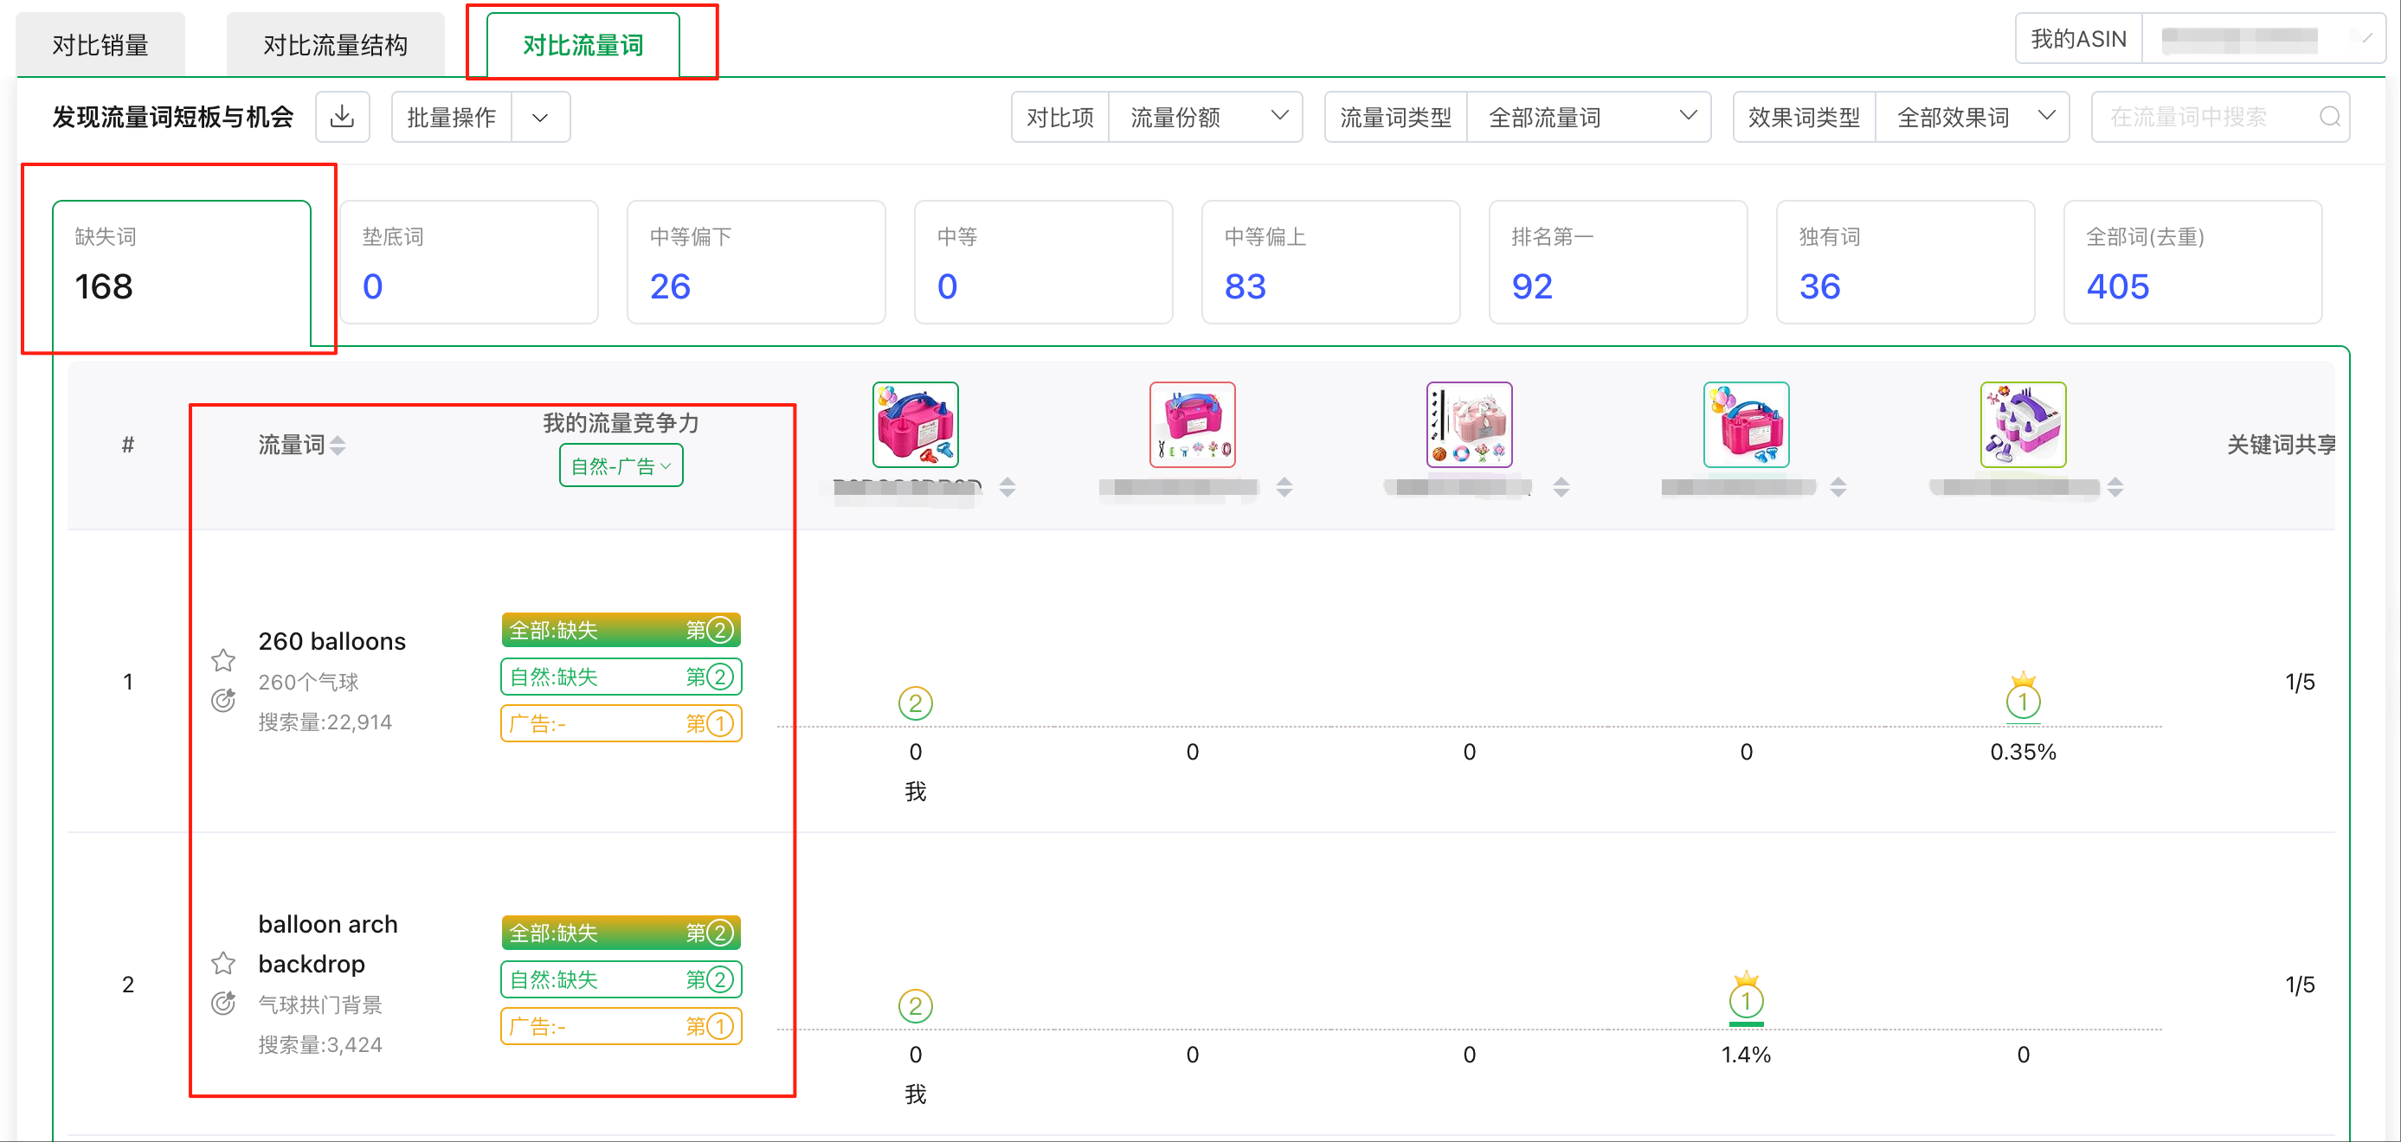Click 1/5 keyword share in backdrop row
The height and width of the screenshot is (1142, 2401).
[2300, 985]
